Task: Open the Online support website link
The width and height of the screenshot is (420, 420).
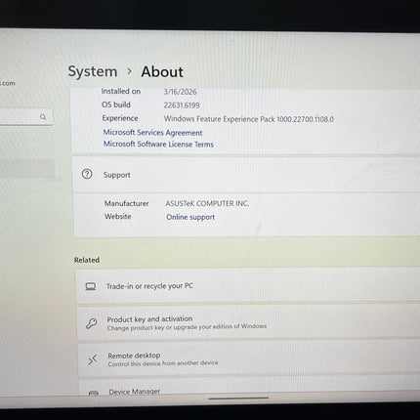Action: click(190, 217)
